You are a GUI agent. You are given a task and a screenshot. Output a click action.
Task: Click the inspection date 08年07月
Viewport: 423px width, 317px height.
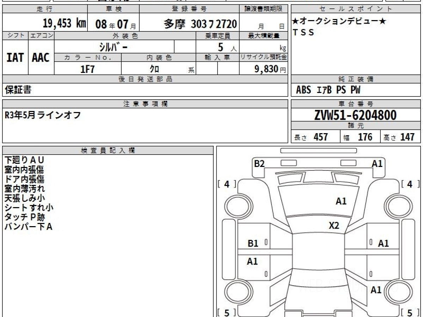click(116, 24)
